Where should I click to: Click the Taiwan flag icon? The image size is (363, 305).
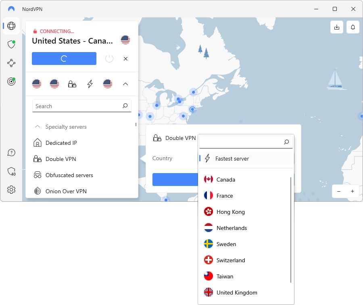coord(209,276)
